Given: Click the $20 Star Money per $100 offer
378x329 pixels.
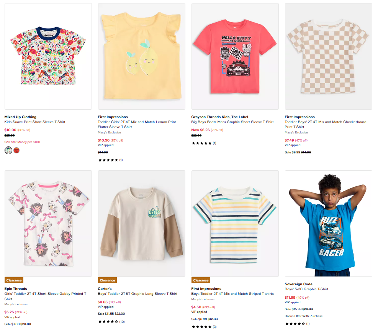Looking at the screenshot, I should point(22,142).
